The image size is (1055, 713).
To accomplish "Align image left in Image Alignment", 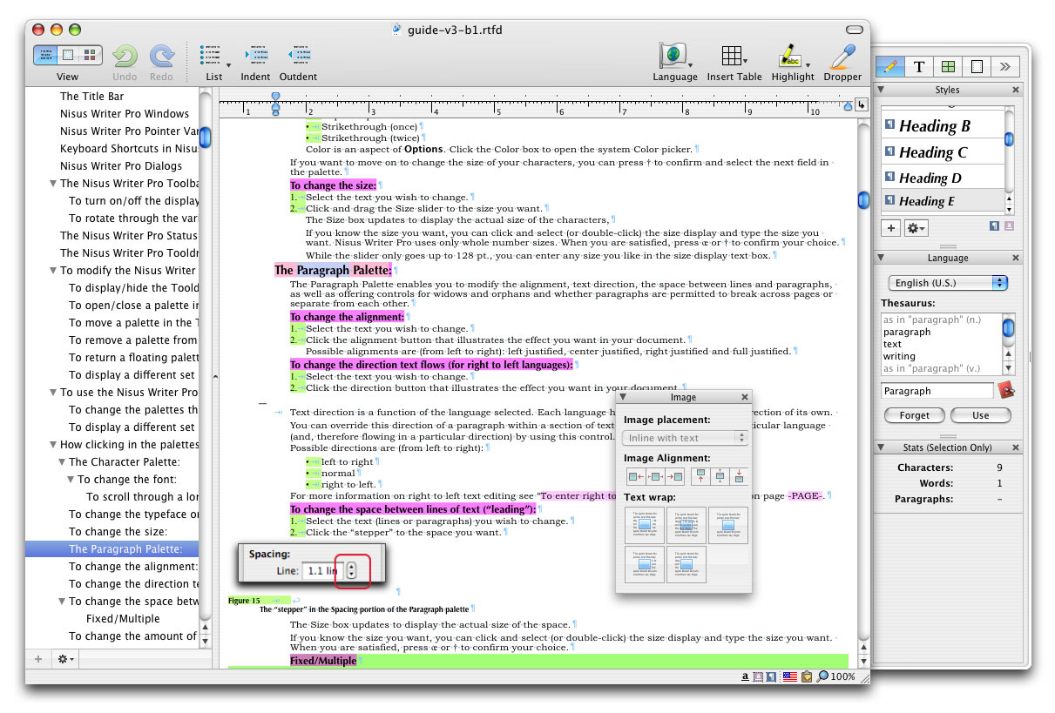I will [x=635, y=476].
